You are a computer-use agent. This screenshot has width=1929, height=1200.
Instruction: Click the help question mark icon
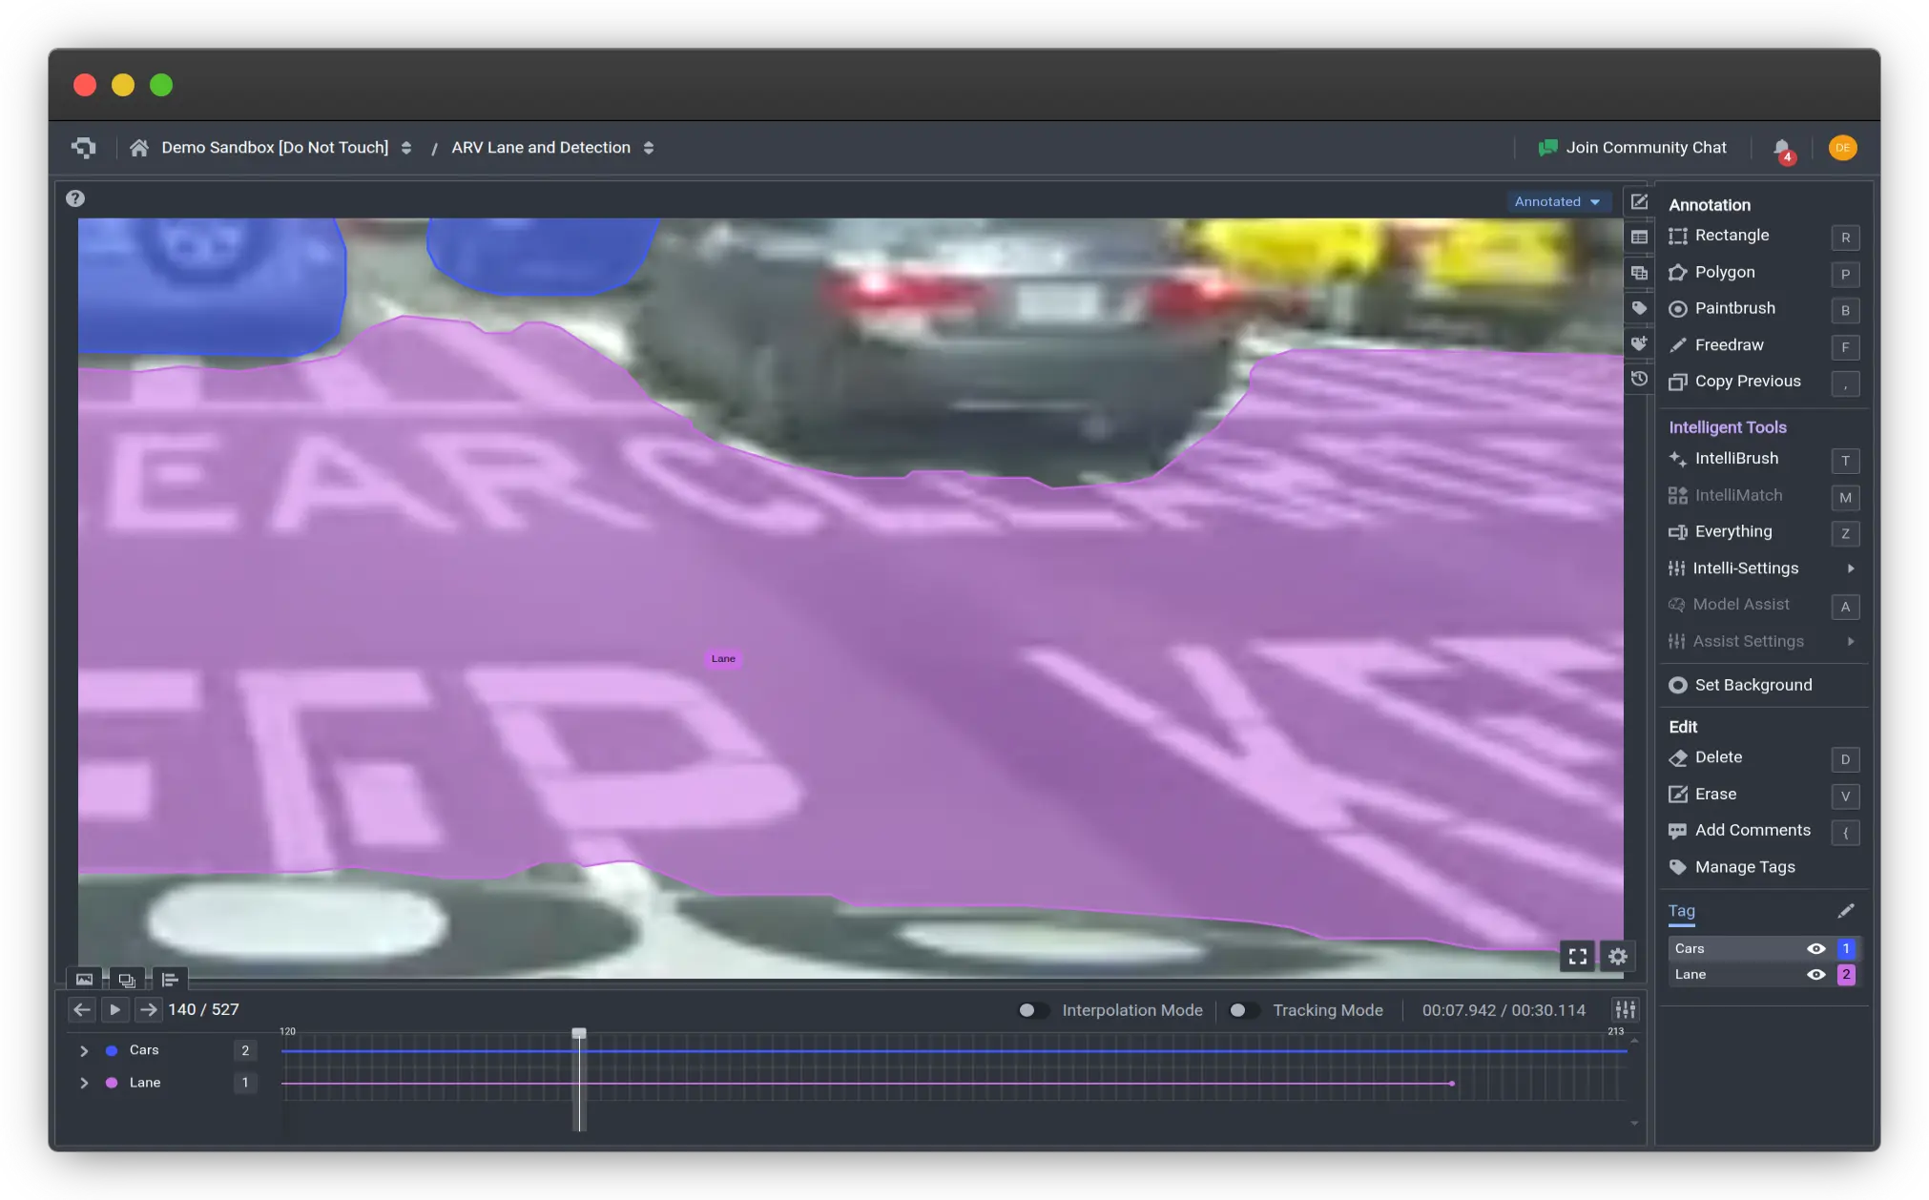(x=75, y=198)
